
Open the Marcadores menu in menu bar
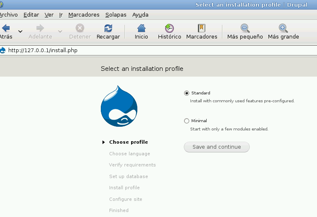(84, 15)
